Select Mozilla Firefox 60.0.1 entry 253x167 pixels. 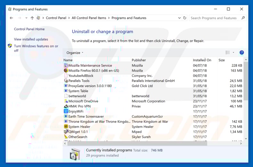pos(94,71)
